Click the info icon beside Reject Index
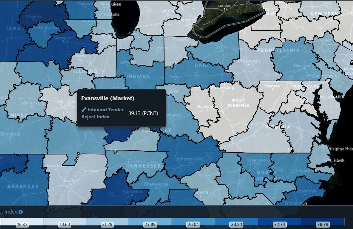Screen dimensions: 353x229 [21, 212]
